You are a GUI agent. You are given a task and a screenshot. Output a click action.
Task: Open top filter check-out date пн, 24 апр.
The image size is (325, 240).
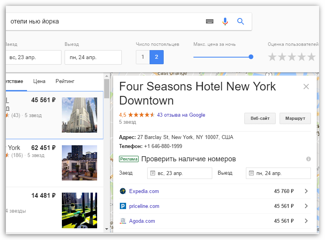(93, 57)
